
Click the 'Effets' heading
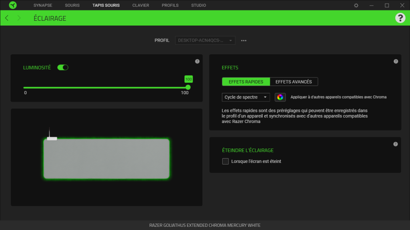pos(230,67)
